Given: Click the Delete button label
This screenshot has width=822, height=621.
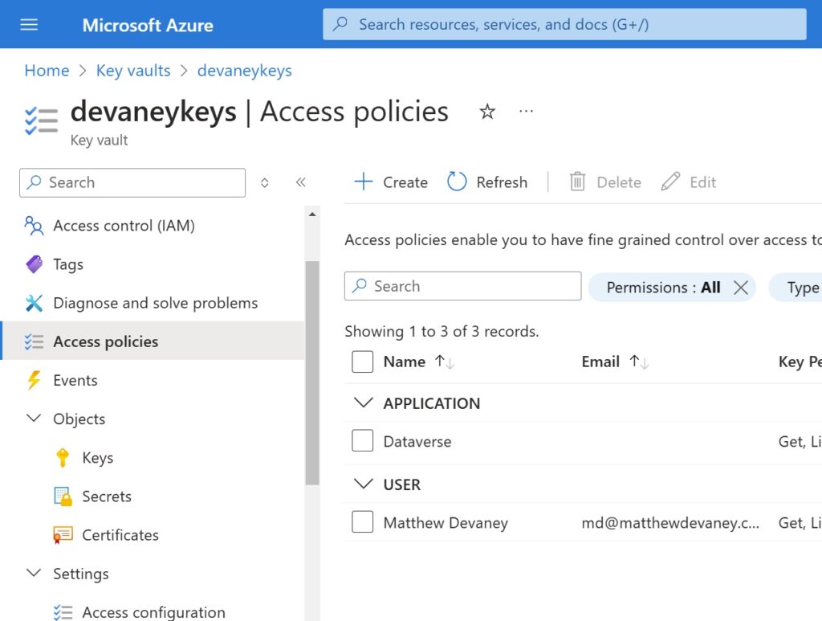Looking at the screenshot, I should 619,182.
